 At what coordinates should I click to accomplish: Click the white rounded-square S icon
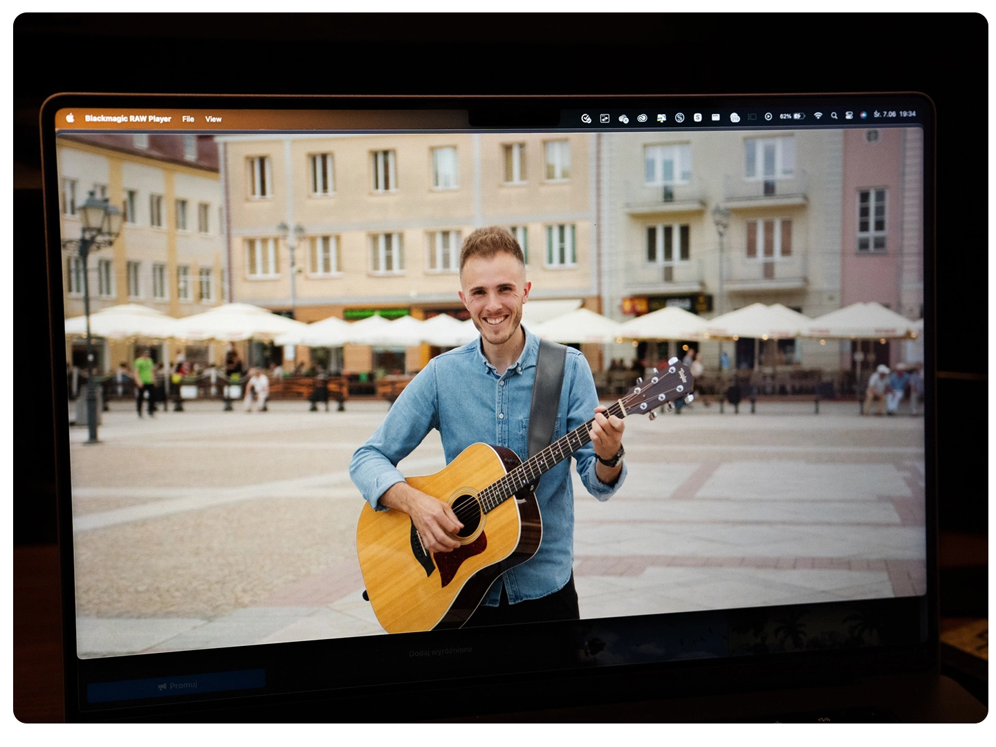tap(697, 117)
